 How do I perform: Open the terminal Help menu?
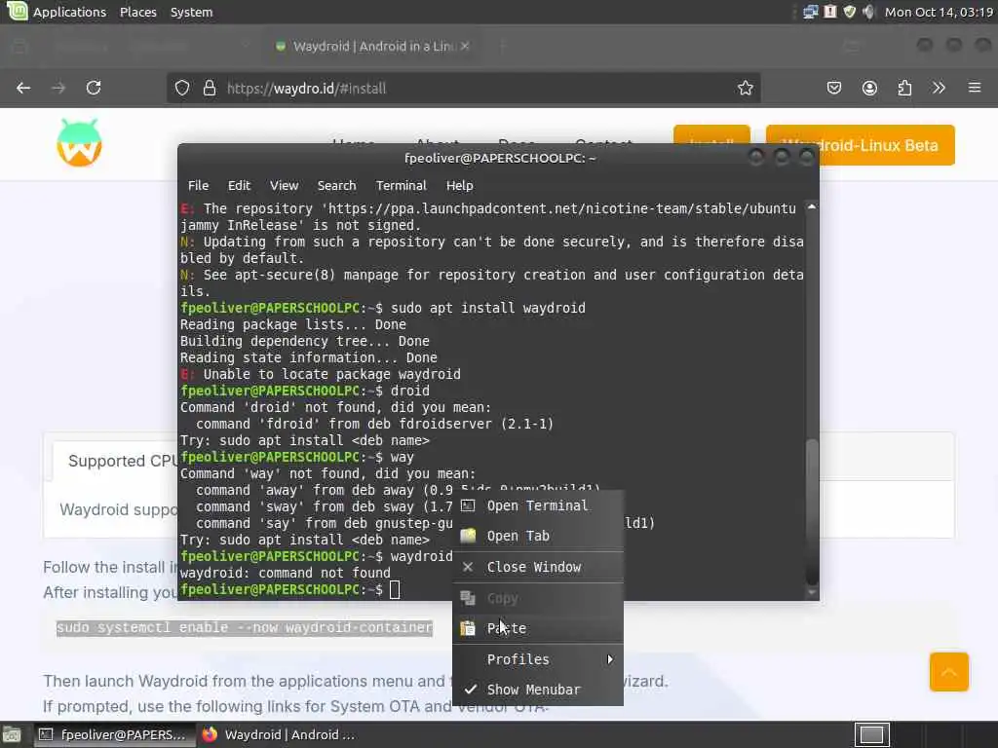tap(460, 186)
